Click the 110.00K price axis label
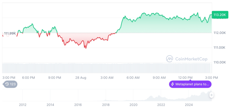This screenshot has height=108, width=231. click(219, 62)
